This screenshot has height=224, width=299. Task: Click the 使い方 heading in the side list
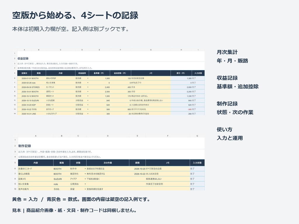click(225, 129)
